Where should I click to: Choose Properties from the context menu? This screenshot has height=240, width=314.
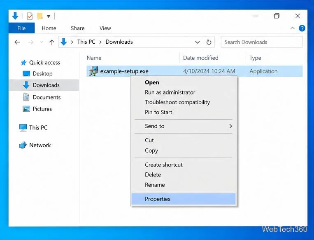pos(184,199)
